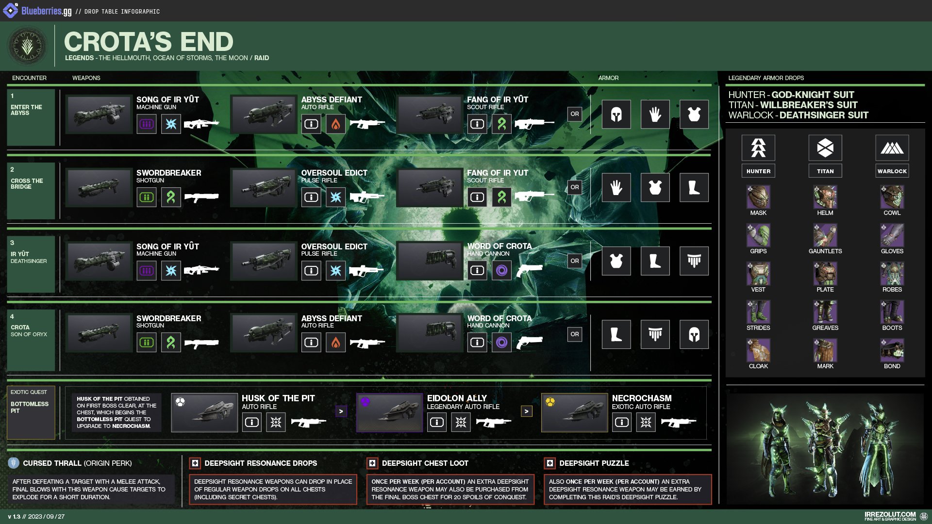Click the arrow from Eidolon Ally to Necrochasm
The height and width of the screenshot is (524, 932).
coord(526,410)
